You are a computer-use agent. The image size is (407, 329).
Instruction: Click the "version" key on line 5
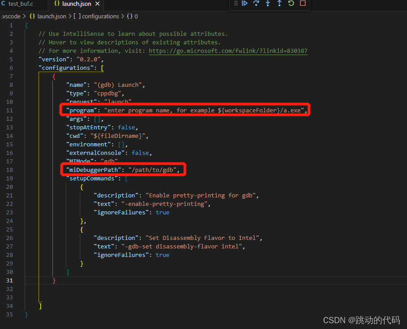pyautogui.click(x=54, y=60)
